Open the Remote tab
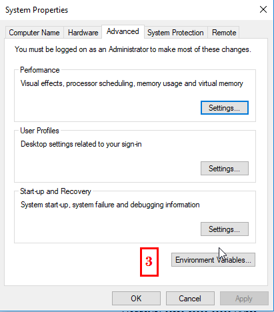Viewport: 274px width, 312px height. 224,33
